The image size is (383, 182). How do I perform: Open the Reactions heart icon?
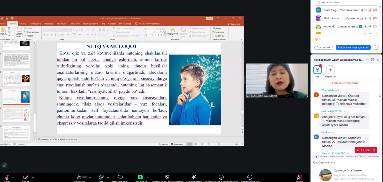(x=120, y=177)
